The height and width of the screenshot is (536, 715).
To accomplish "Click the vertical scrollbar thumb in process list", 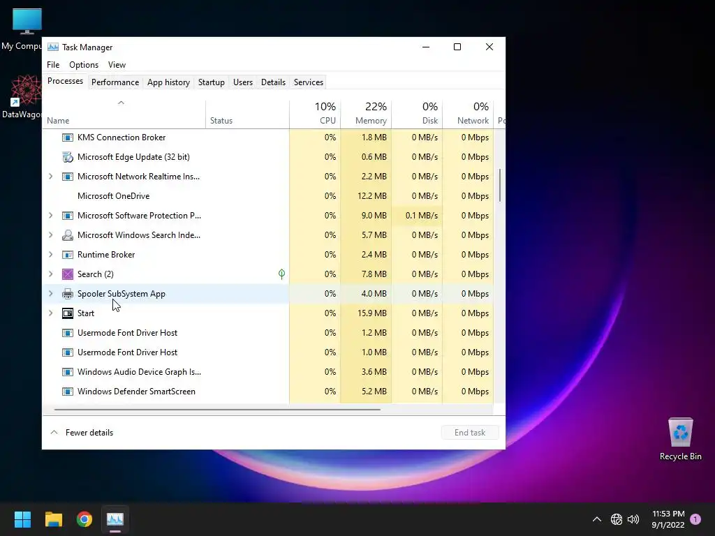I will coord(500,185).
